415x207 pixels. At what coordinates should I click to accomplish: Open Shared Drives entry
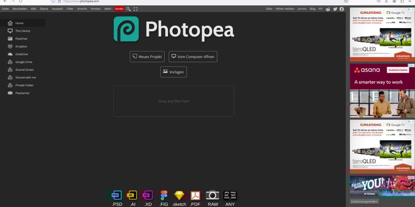pos(23,70)
